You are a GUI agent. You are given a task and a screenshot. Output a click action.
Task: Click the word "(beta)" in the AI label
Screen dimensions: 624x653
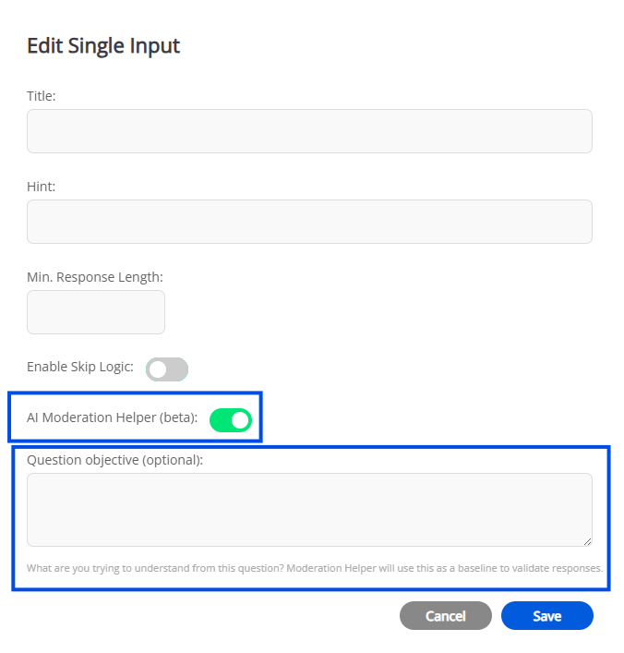point(178,417)
